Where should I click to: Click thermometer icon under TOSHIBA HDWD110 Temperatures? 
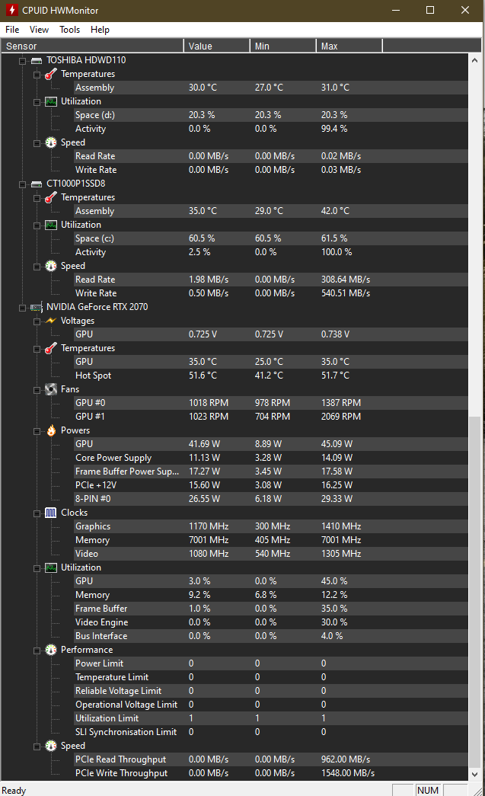51,74
